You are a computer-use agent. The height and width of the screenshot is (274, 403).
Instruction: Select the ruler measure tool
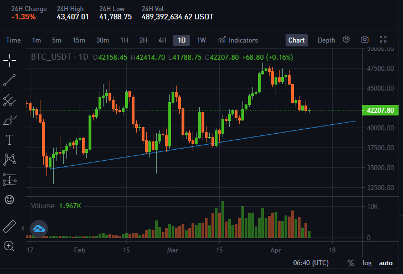(x=9, y=226)
